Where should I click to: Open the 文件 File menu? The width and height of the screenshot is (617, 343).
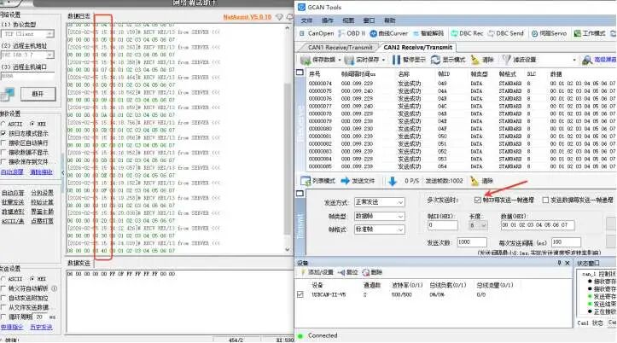(x=306, y=20)
